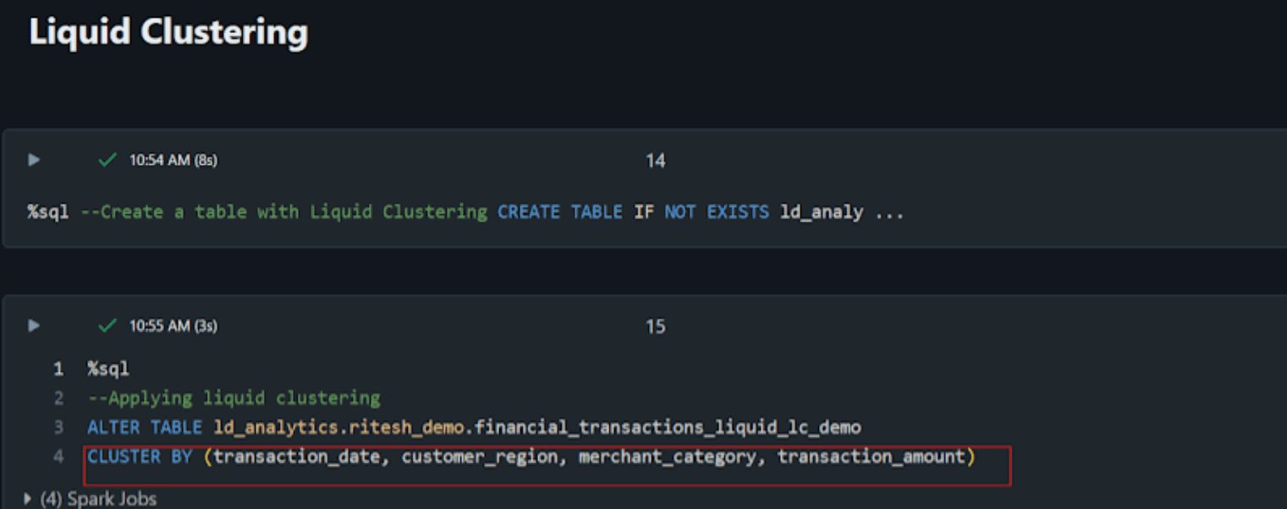
Task: Click the ALTER TABLE keyword on line 3
Action: [142, 427]
